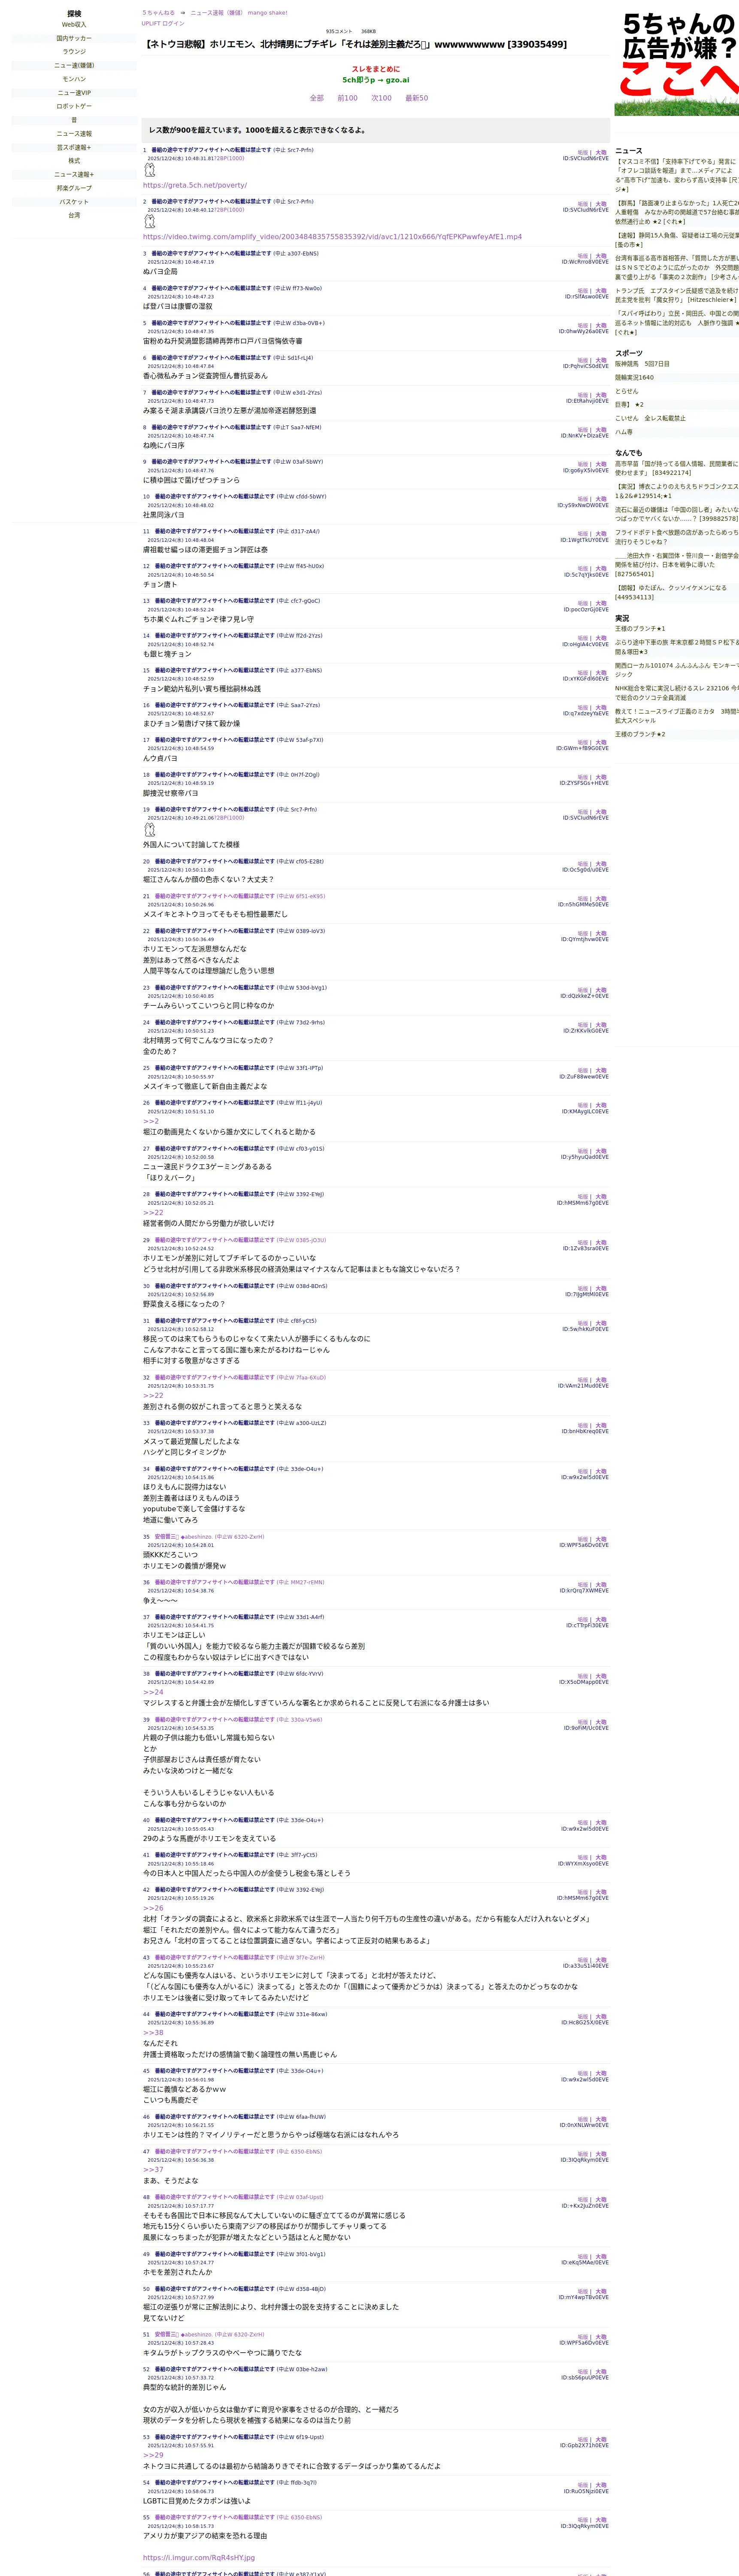Follow the >>38 anchor in post 44
739x2576 pixels.
tap(153, 2033)
